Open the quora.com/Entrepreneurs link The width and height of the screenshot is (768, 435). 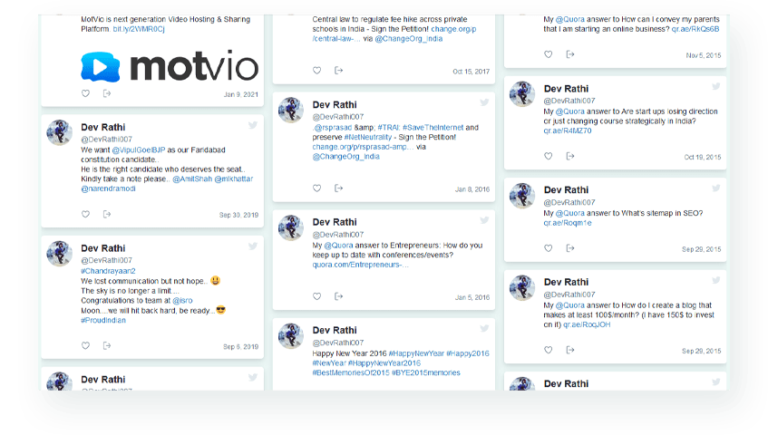361,265
